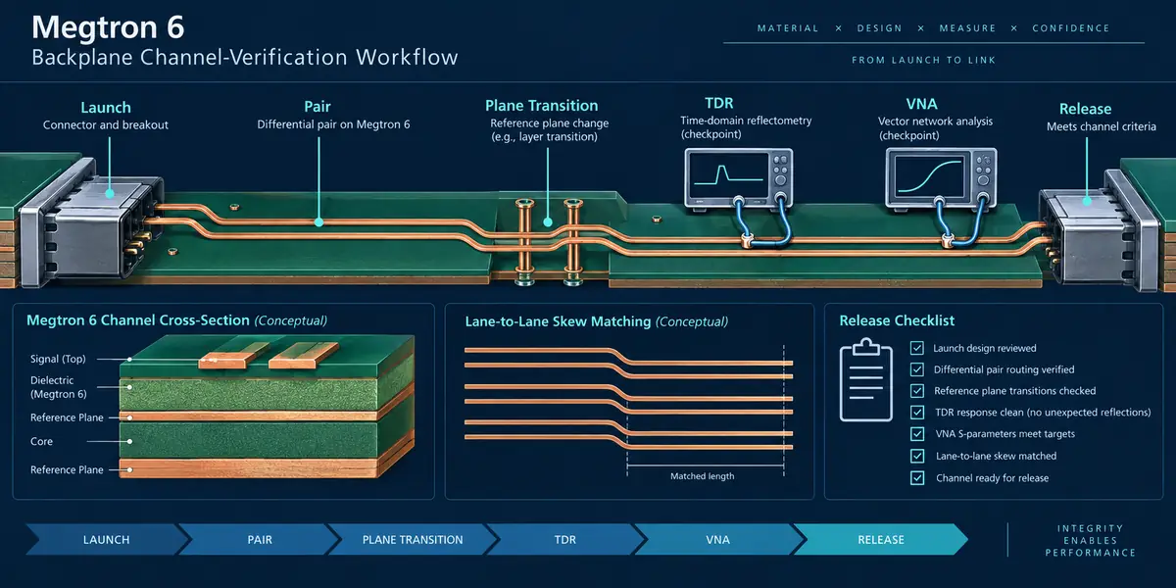The image size is (1176, 588).
Task: Click 'Backplane Channel-Verification Workflow' subtitle
Action: [x=245, y=58]
